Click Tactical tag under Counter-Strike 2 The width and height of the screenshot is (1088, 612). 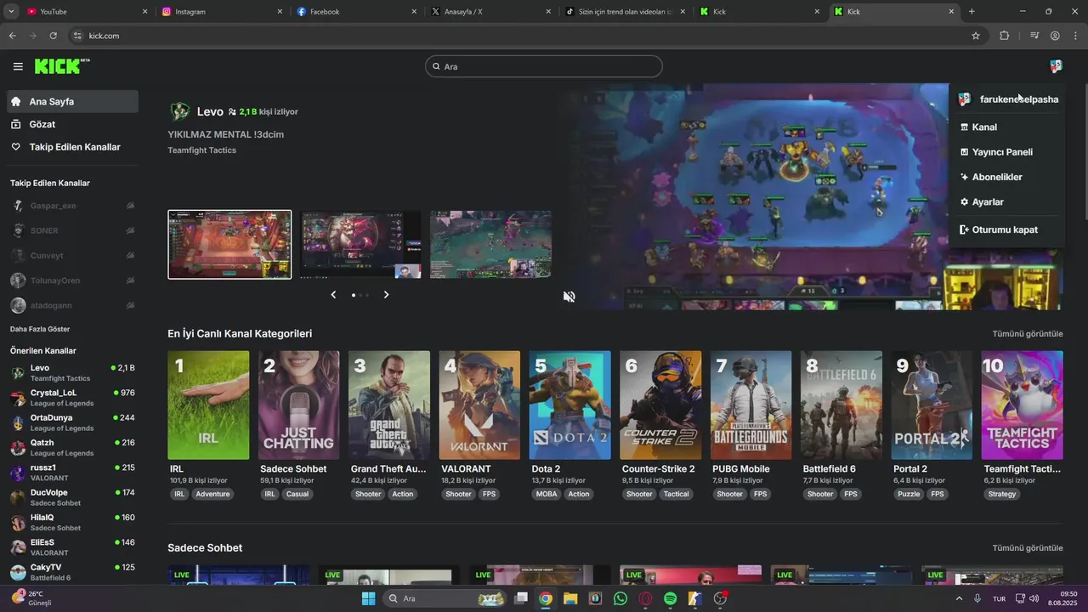pyautogui.click(x=677, y=494)
